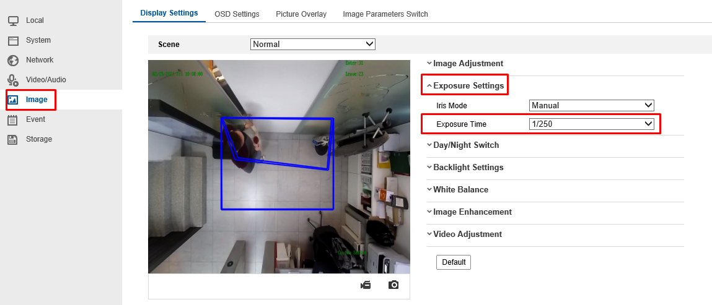Click the Local monitor icon in sidebar
Screen dimensions: 712x305
(13, 20)
